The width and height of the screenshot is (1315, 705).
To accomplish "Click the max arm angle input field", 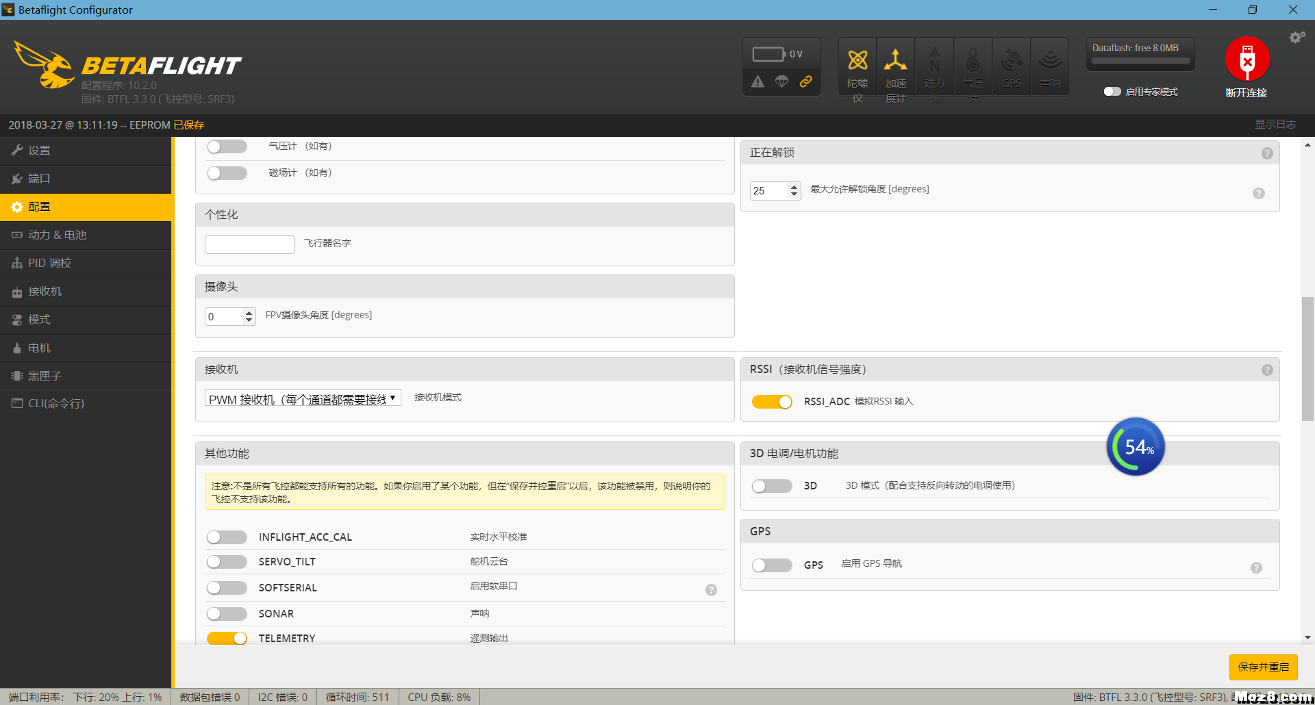I will pos(770,191).
